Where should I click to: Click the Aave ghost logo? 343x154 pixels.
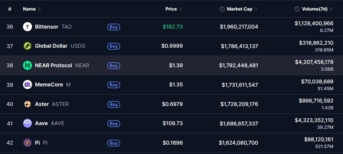(27, 124)
